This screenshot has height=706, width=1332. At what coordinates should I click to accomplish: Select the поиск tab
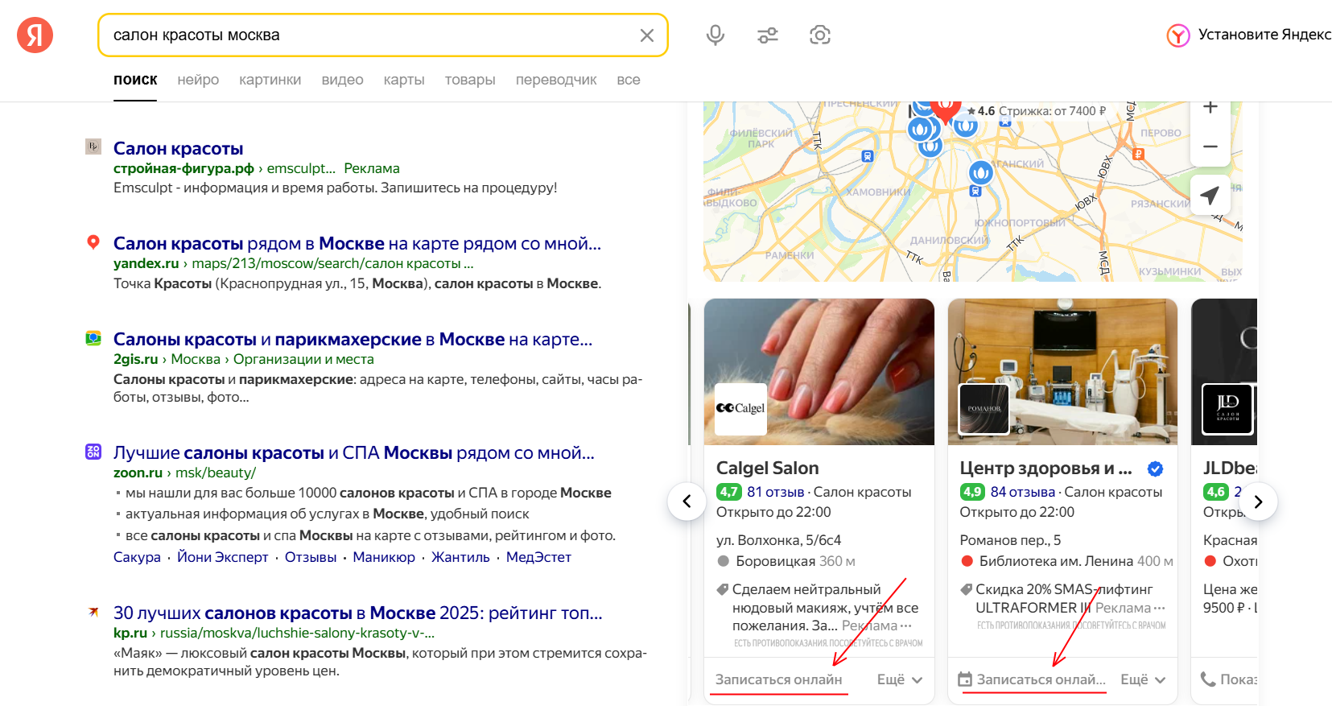tap(135, 80)
